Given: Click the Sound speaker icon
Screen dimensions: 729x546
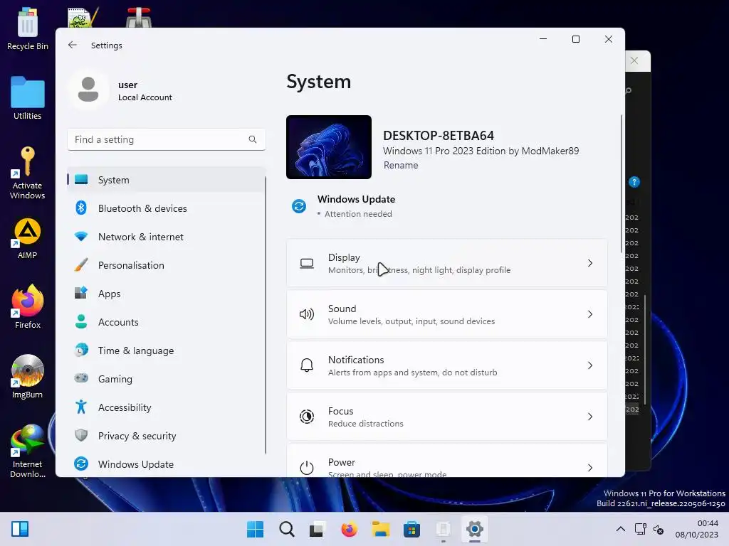Looking at the screenshot, I should pos(306,314).
